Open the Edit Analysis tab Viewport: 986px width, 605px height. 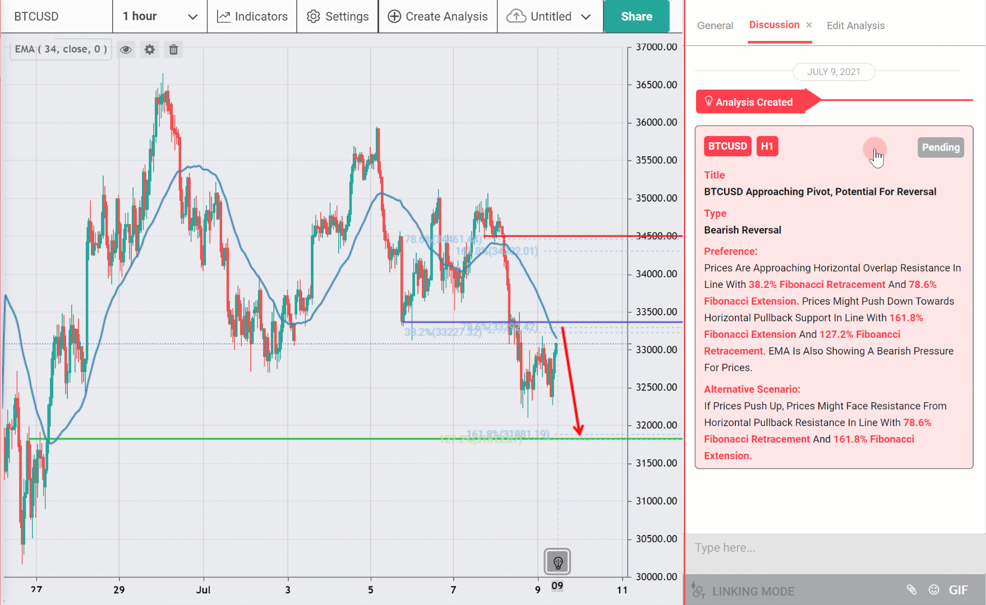(856, 25)
